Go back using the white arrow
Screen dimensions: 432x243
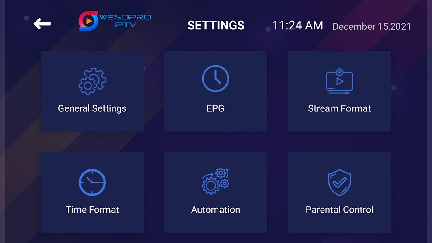(x=42, y=24)
